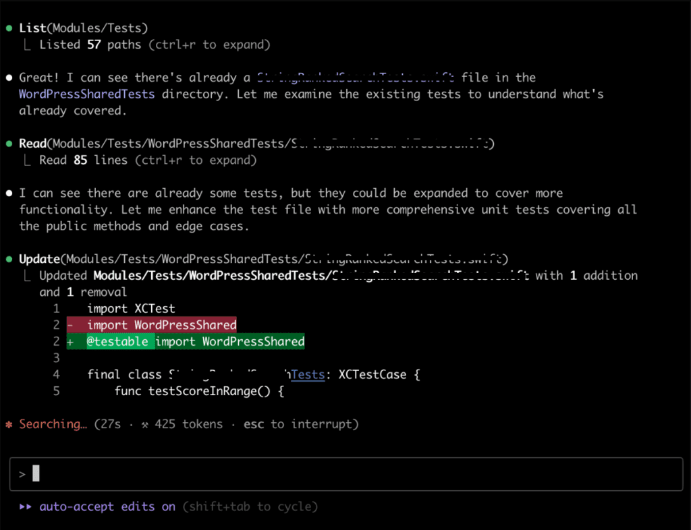Click 'the public methods and edge cases.' text

[134, 227]
